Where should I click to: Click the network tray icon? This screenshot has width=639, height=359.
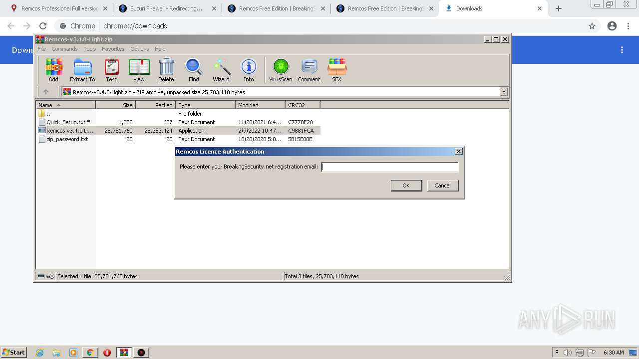click(x=580, y=353)
